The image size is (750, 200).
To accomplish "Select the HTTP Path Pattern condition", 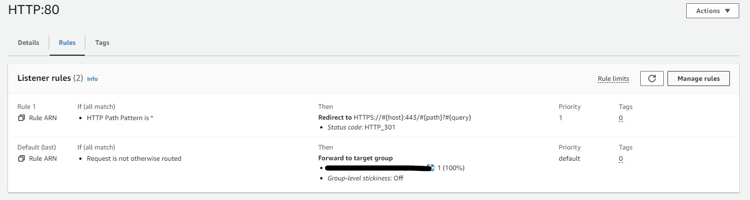I will [x=120, y=118].
